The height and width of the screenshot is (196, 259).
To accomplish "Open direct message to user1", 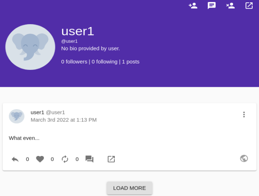I will (x=212, y=6).
